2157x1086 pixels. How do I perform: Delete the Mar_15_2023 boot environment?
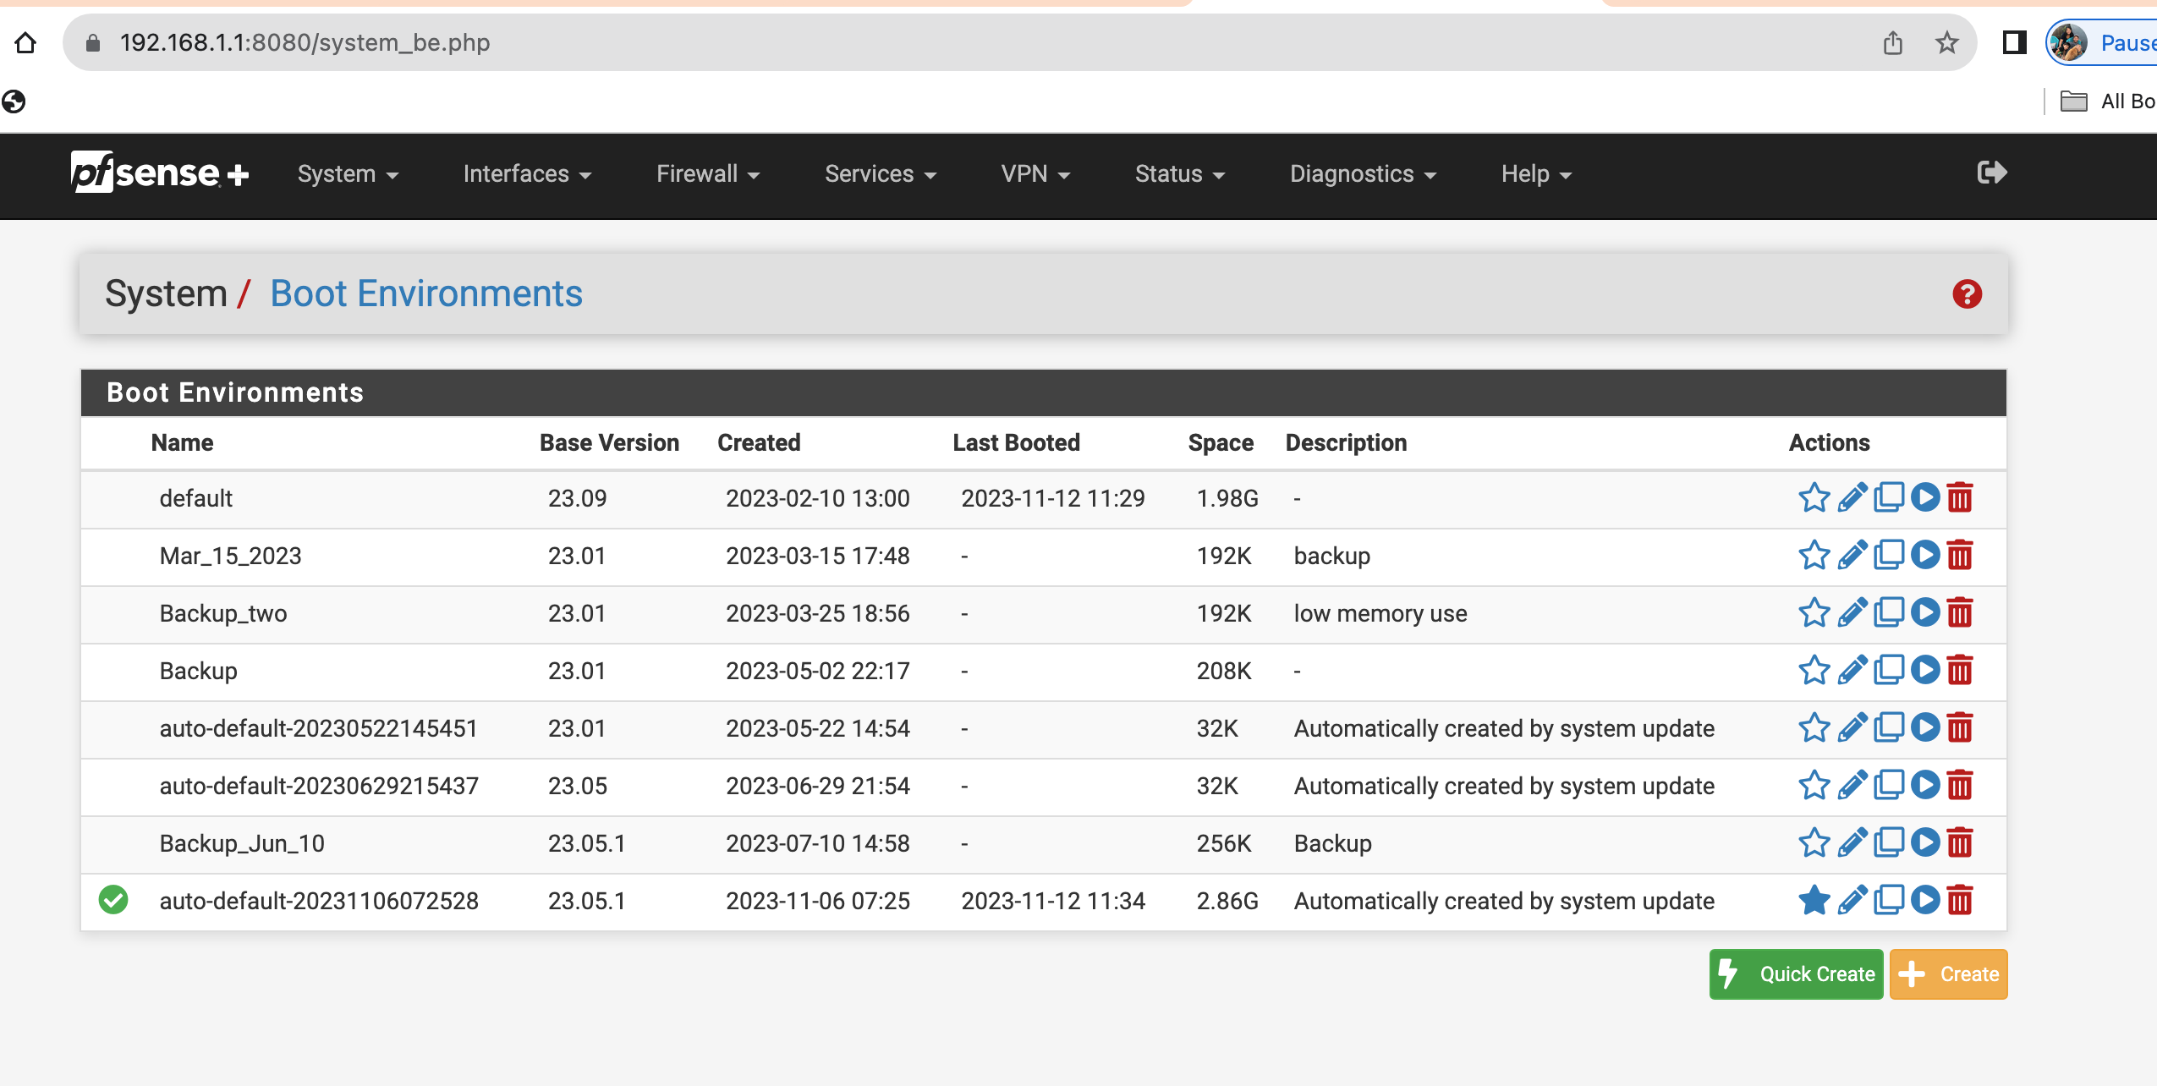[1959, 556]
